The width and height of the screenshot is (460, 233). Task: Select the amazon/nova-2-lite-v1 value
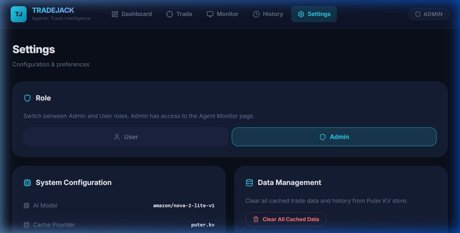pos(184,206)
